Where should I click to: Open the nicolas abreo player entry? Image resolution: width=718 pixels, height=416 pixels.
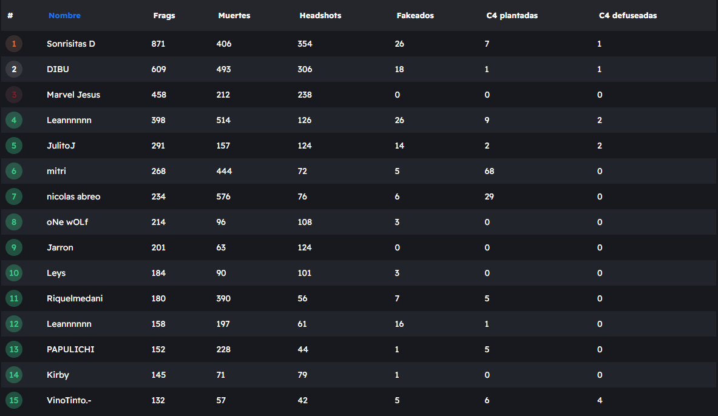(73, 196)
